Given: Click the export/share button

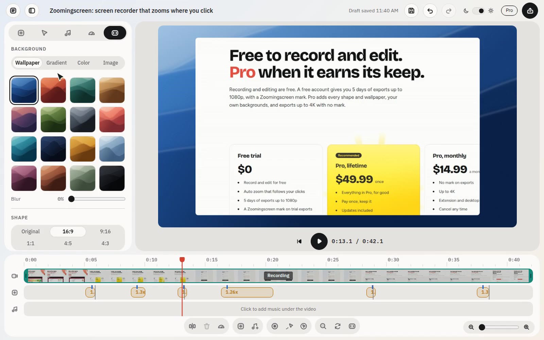Looking at the screenshot, I should coord(530,11).
